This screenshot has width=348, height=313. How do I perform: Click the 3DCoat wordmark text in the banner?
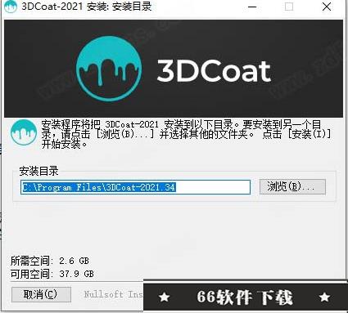(x=214, y=71)
